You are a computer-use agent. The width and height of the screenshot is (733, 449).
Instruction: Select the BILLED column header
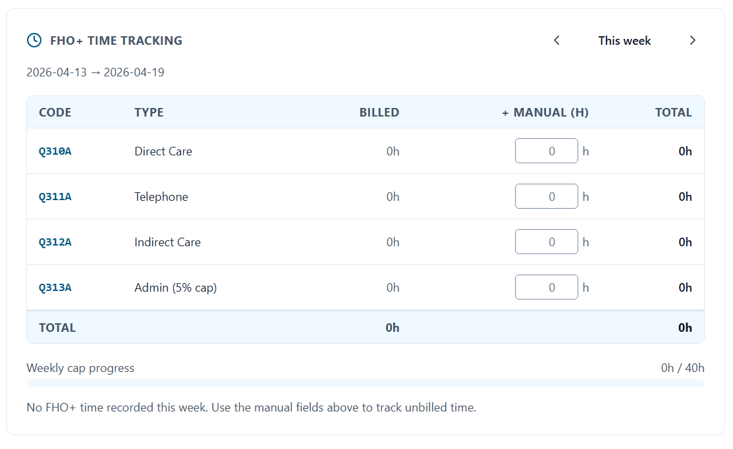point(379,112)
